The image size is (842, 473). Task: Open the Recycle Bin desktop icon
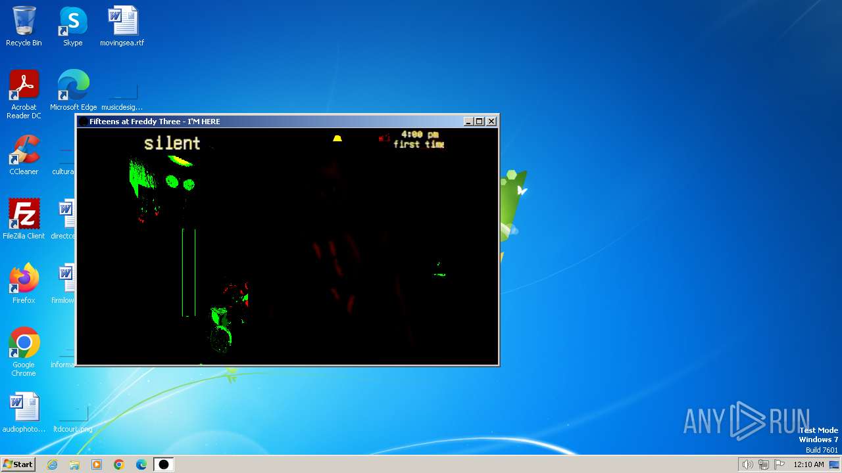[24, 26]
